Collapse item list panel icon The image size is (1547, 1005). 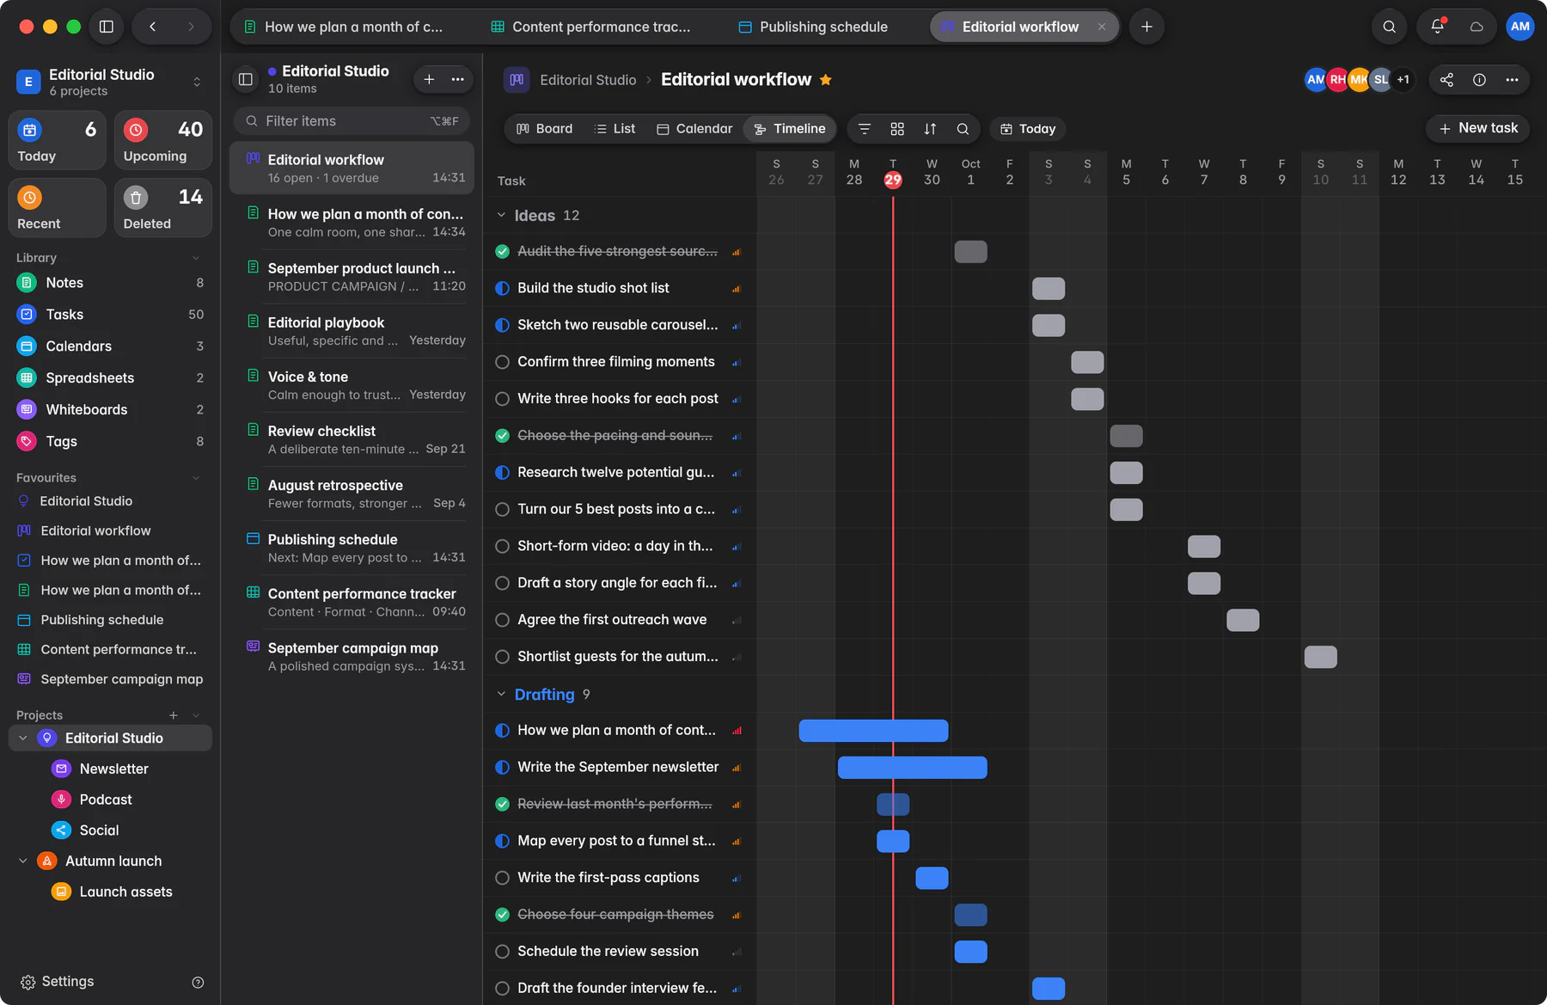coord(246,79)
